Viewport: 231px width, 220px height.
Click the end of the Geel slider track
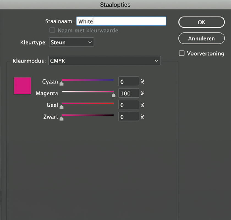pyautogui.click(x=113, y=103)
